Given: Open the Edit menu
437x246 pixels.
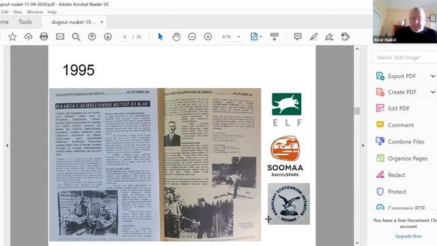Looking at the screenshot, I should tap(5, 12).
